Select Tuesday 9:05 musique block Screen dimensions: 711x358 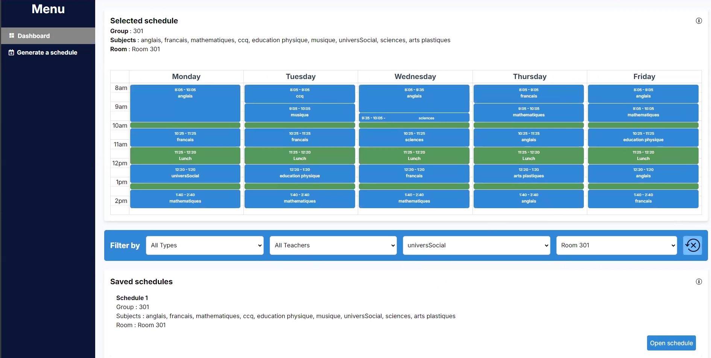299,113
